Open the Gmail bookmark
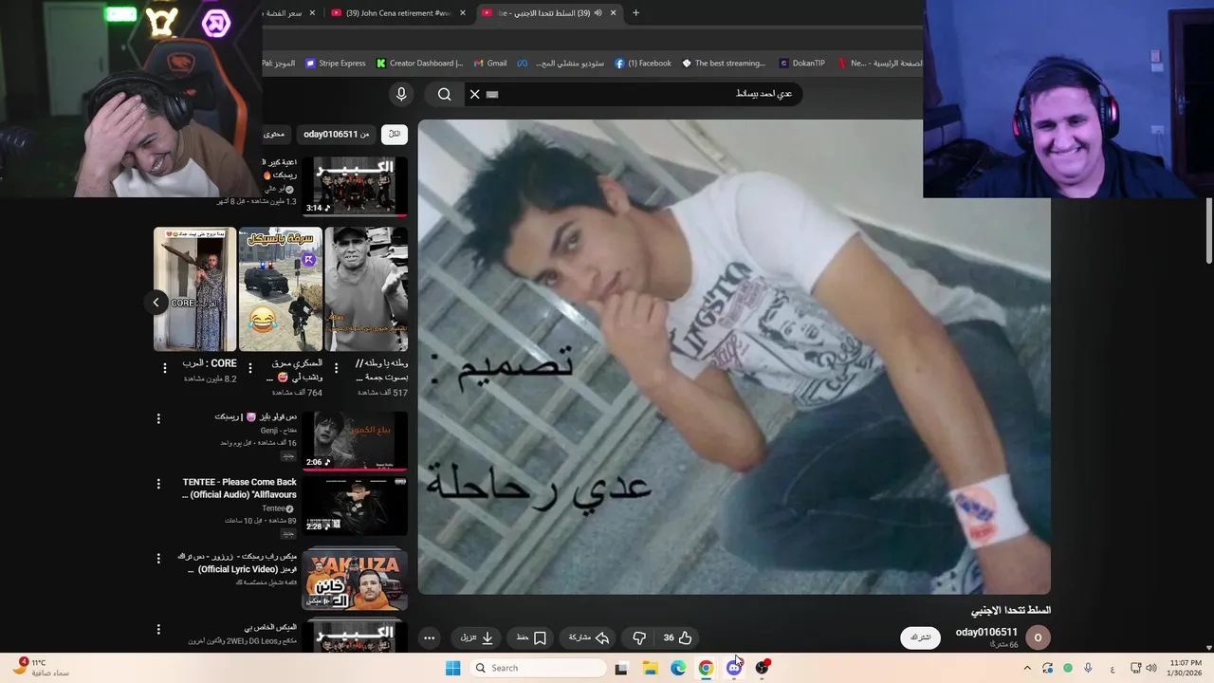The height and width of the screenshot is (683, 1214). 490,63
